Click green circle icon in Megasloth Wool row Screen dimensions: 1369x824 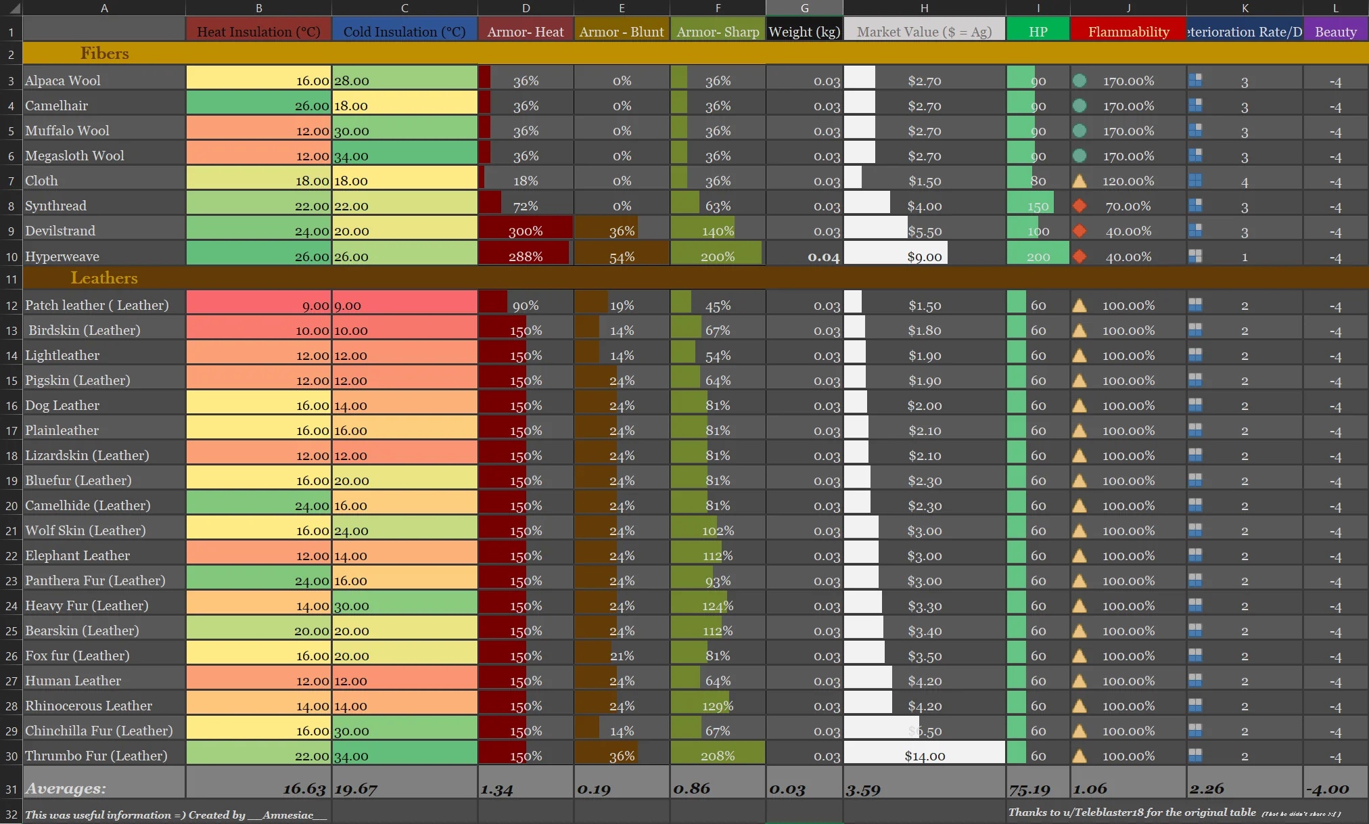tap(1080, 156)
